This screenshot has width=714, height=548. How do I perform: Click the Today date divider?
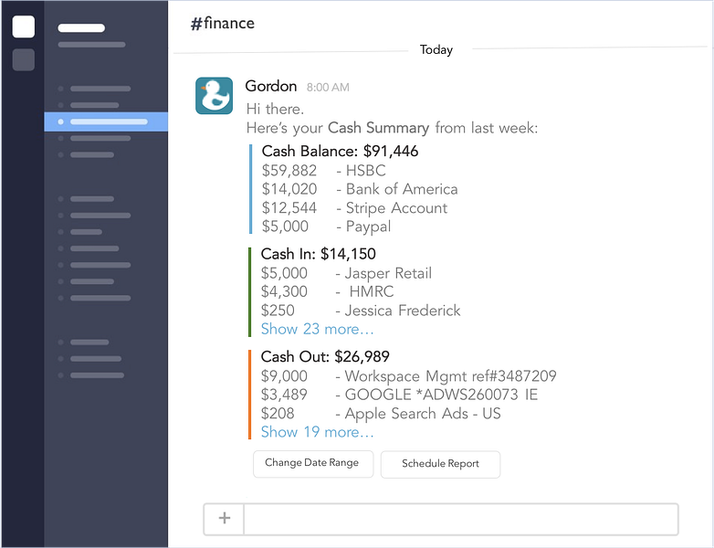coord(436,50)
